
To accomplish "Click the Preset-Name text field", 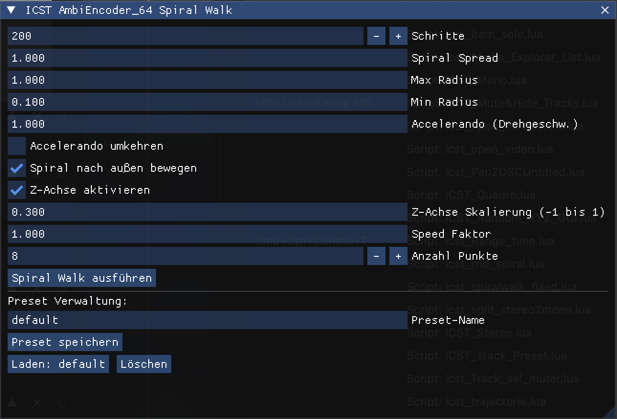I will [207, 320].
